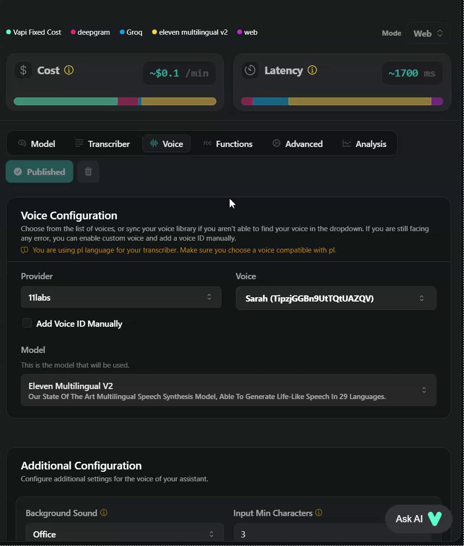Enable the Add Voice ID Manually checkbox
464x546 pixels.
[x=28, y=323]
